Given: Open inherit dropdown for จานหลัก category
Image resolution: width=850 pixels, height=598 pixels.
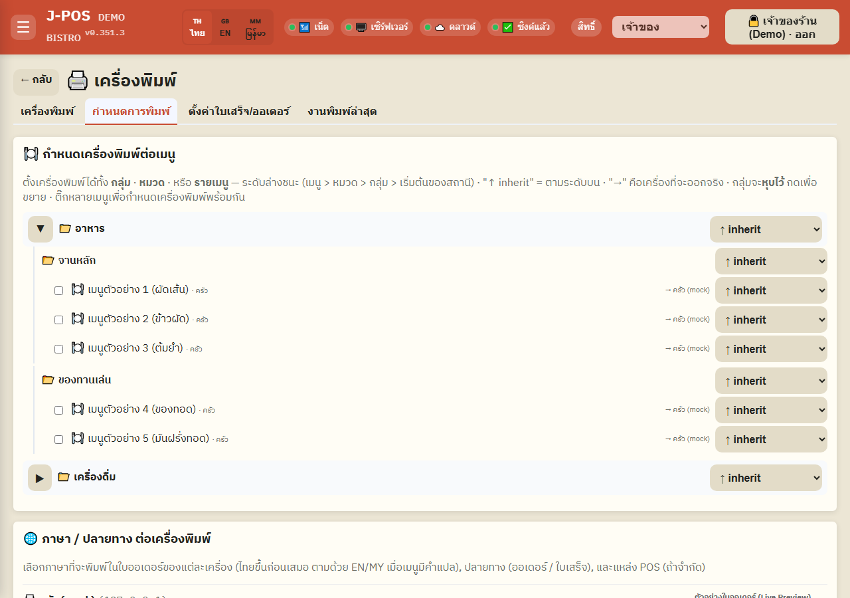Looking at the screenshot, I should 771,261.
